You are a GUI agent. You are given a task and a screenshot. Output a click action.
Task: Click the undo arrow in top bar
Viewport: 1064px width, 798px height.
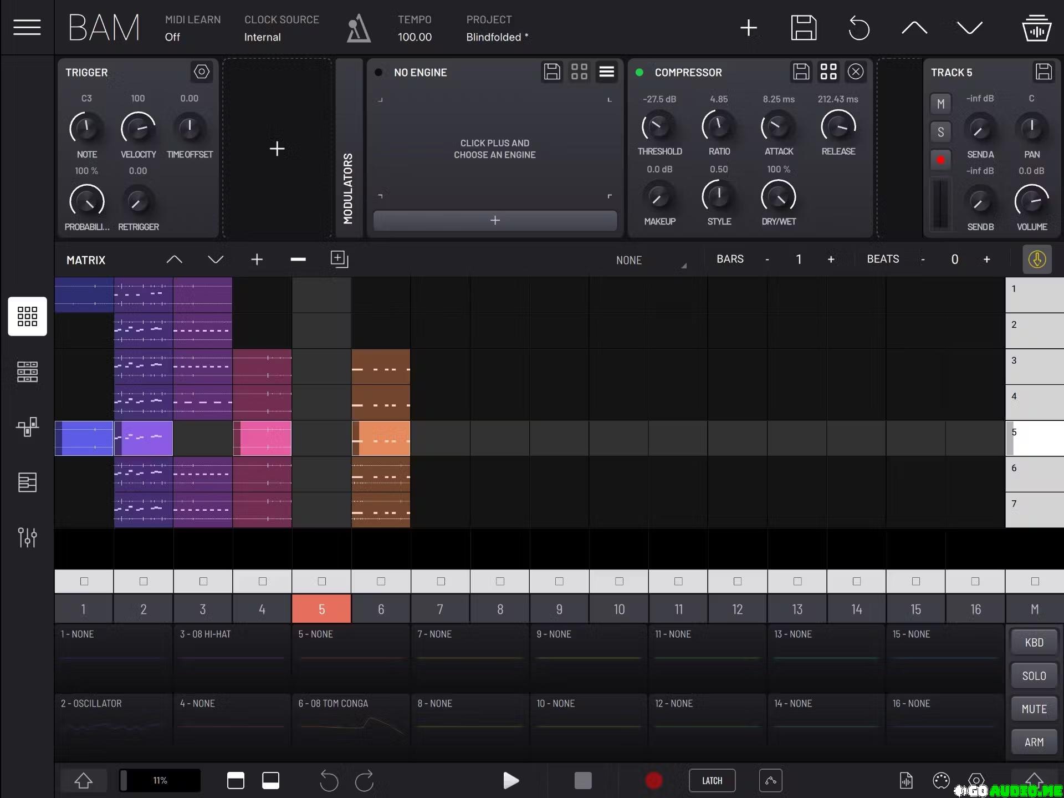click(x=858, y=28)
